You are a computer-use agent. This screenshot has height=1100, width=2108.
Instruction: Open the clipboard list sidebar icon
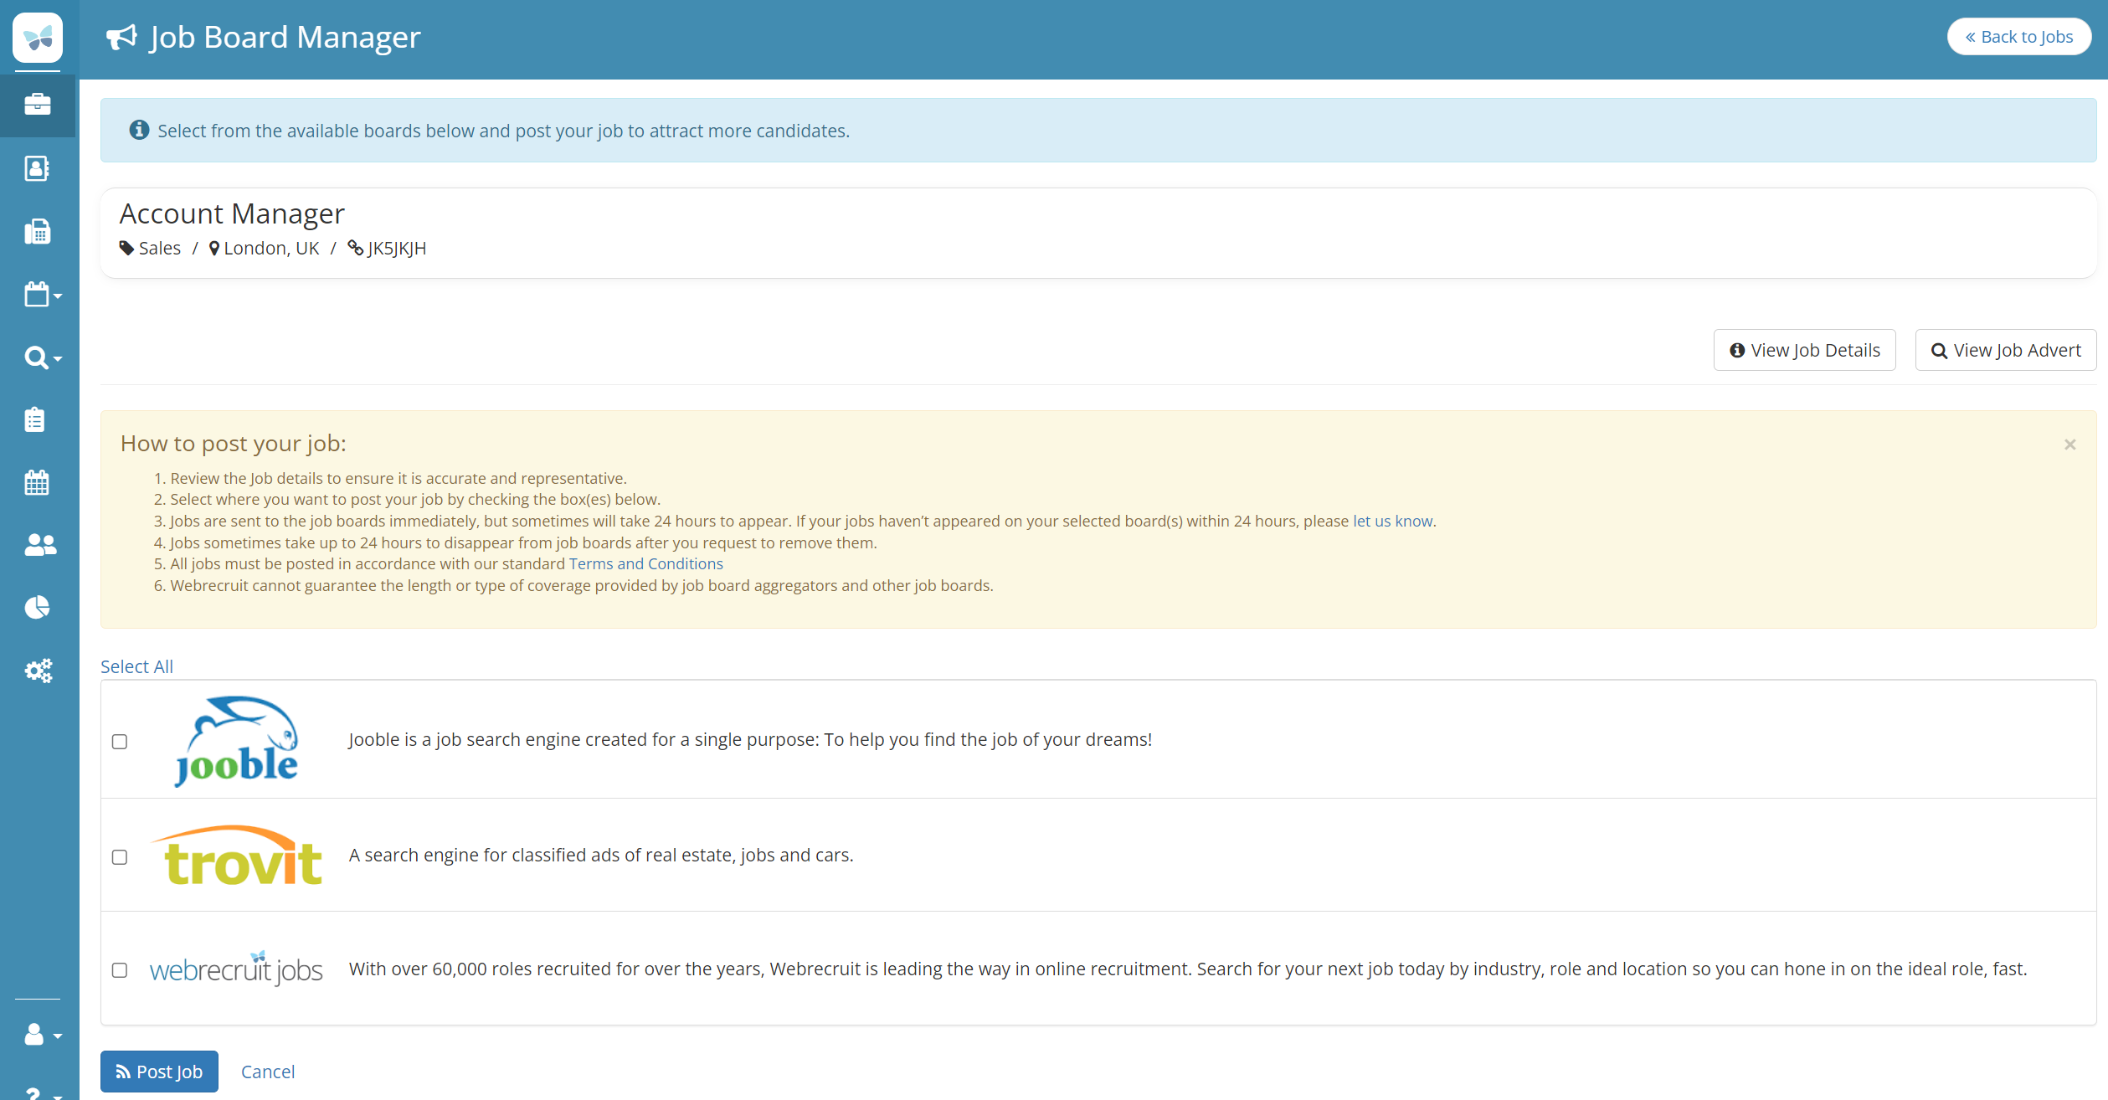[35, 419]
